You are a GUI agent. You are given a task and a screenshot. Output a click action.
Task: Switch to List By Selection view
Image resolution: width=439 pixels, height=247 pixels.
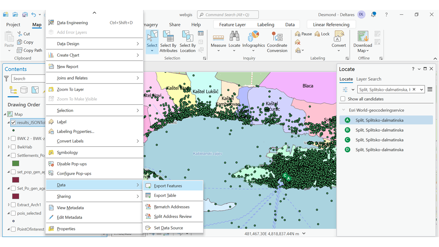click(35, 90)
